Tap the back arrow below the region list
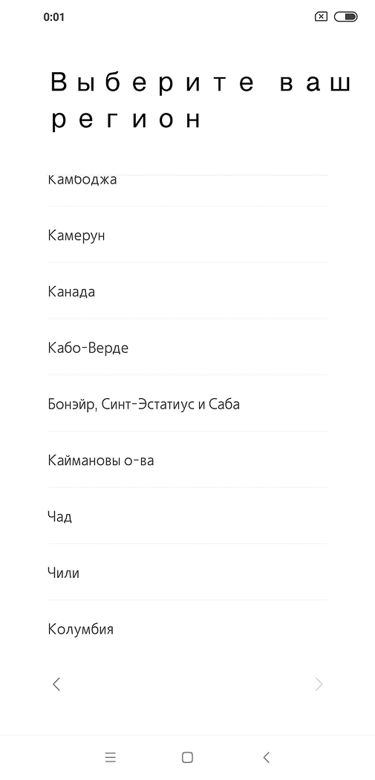This screenshot has height=780, width=375. pos(56,684)
